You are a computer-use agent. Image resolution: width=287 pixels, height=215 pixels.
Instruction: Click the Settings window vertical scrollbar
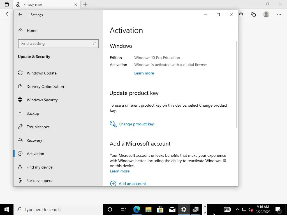[237, 85]
